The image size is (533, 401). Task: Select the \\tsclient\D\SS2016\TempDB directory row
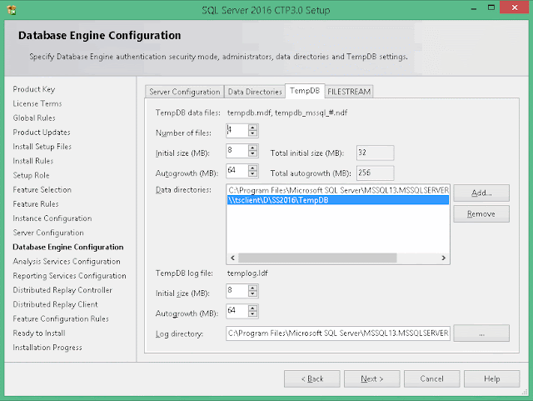pos(338,200)
